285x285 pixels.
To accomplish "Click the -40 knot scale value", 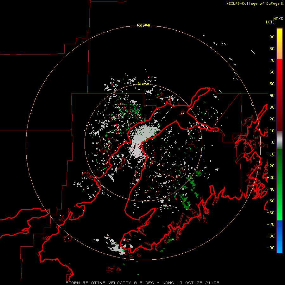I will pyautogui.click(x=271, y=189).
